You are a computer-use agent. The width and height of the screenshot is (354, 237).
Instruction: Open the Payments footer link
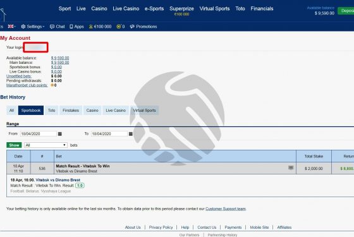coord(233,228)
